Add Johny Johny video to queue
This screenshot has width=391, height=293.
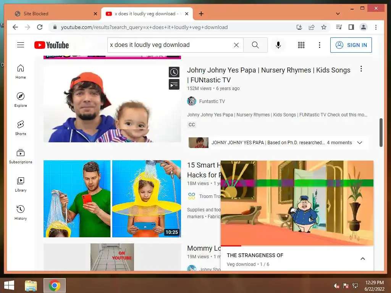(x=174, y=84)
